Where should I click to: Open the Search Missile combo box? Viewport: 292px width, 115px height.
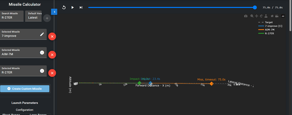pos(12,16)
